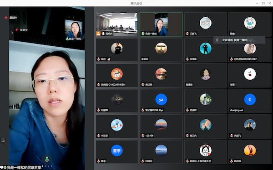
Task: Toggle the green microphone button on shared video
Action: (47, 159)
